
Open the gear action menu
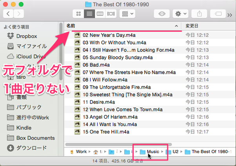[x=180, y=14]
